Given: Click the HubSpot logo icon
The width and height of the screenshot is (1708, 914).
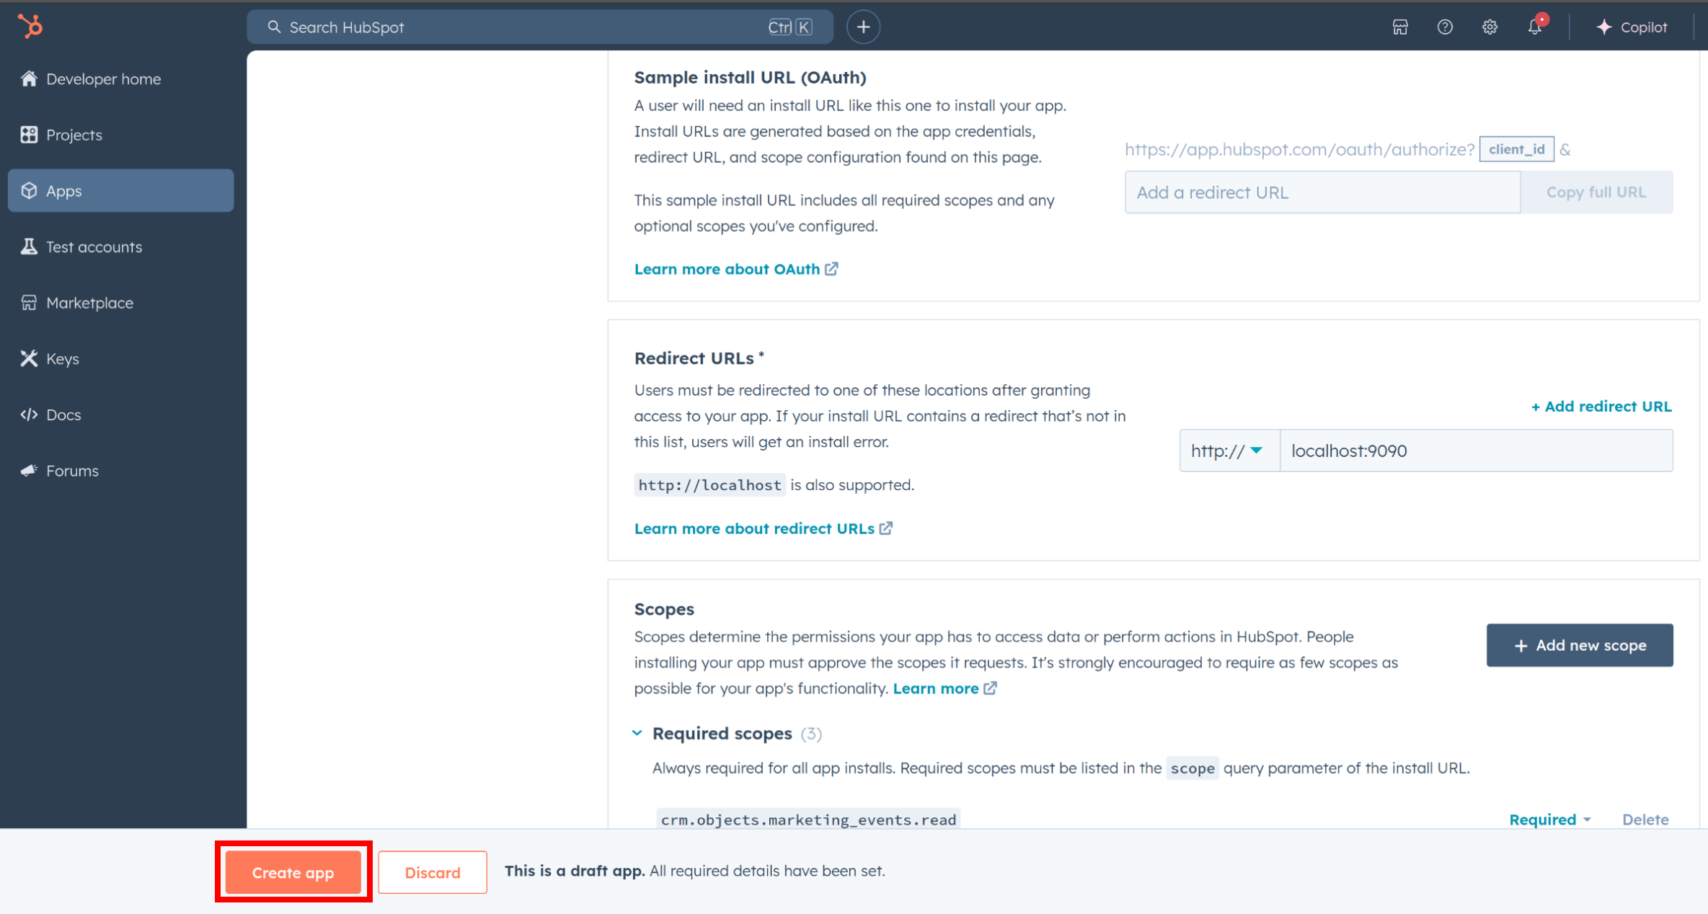Looking at the screenshot, I should [30, 26].
